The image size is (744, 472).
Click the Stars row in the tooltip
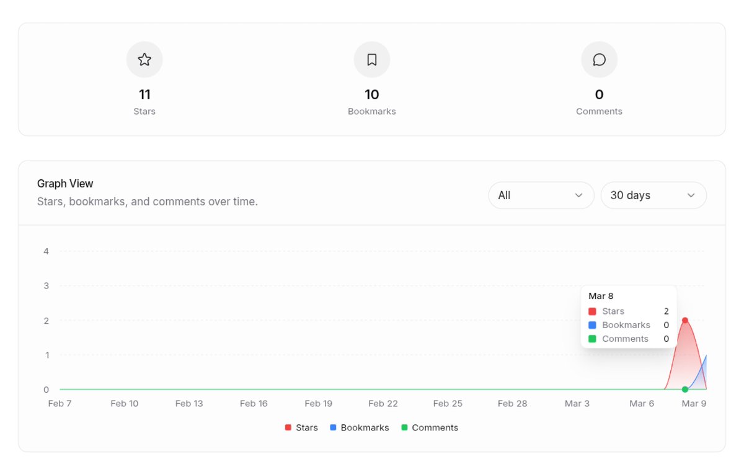click(629, 311)
